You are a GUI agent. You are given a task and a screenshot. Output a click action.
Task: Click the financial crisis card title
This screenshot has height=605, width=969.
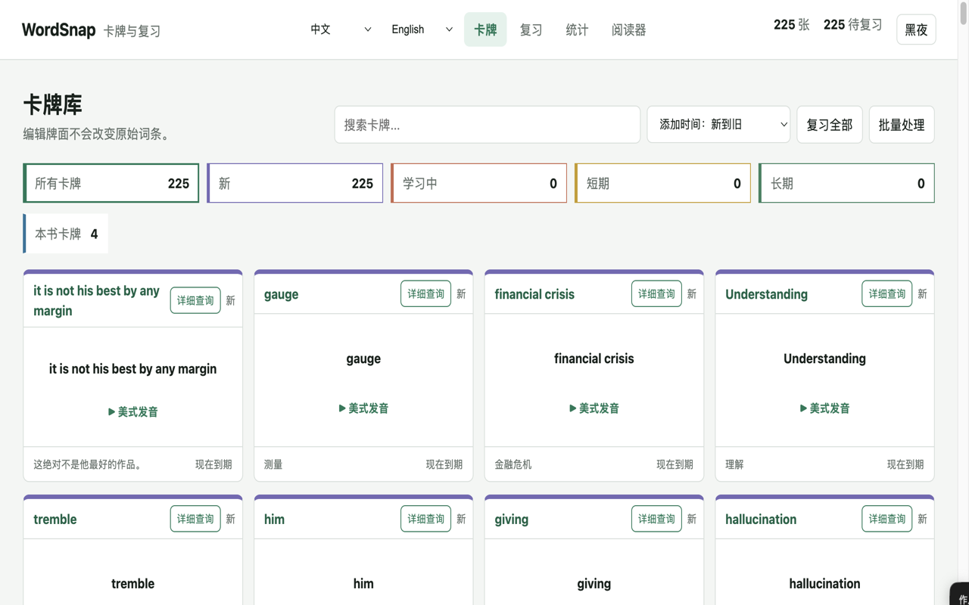(534, 294)
